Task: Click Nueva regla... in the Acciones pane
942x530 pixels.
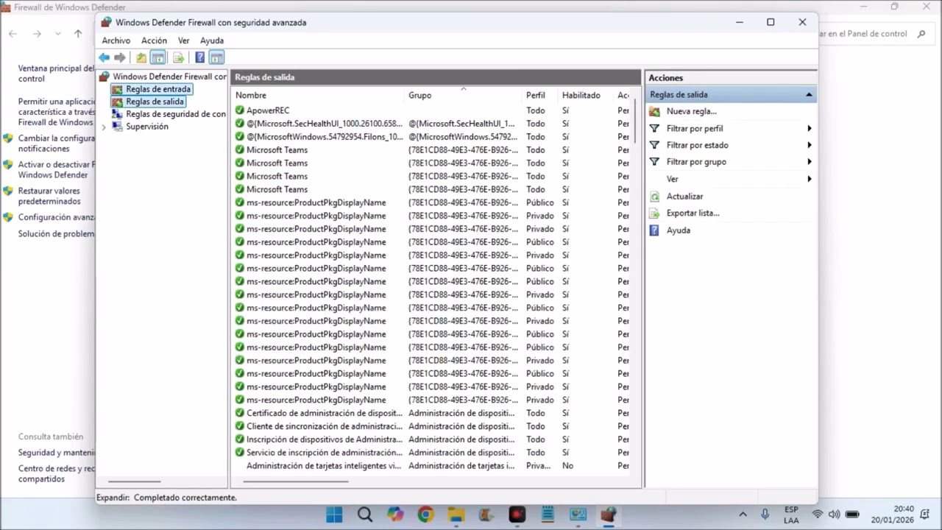Action: coord(691,111)
